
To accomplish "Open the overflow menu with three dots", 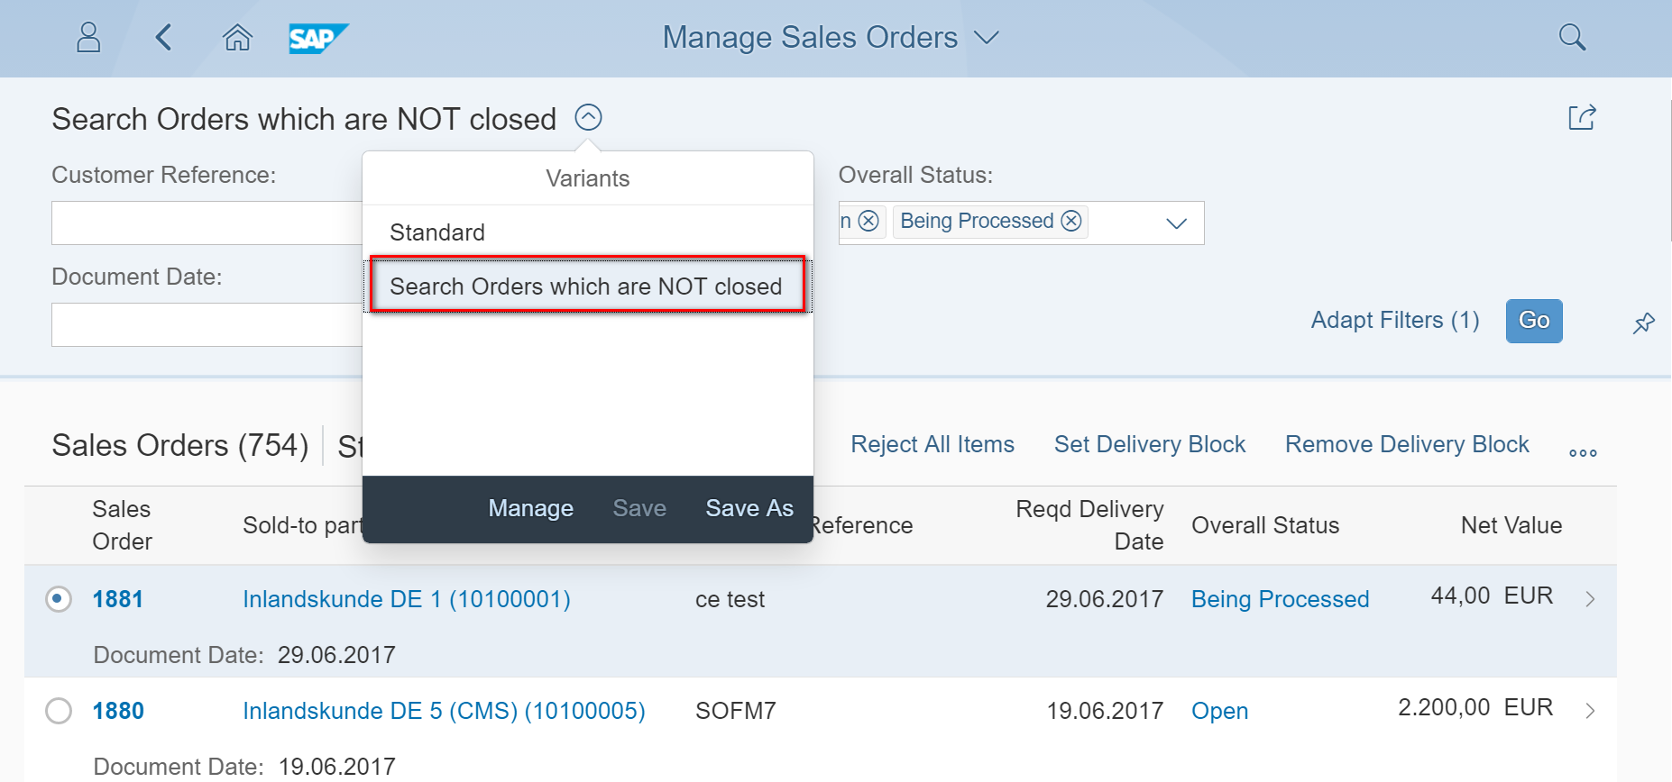I will coord(1583,453).
